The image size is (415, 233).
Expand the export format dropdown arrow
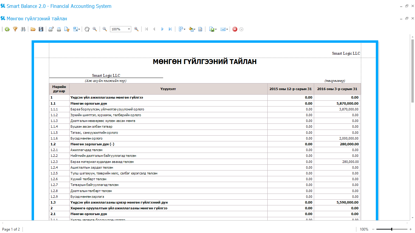click(216, 29)
